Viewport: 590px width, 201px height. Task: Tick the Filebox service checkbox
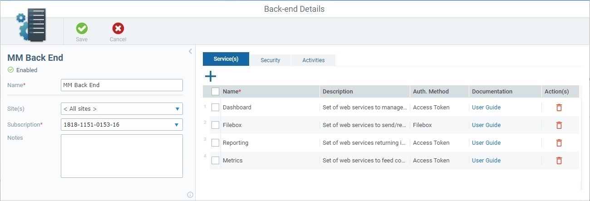point(215,125)
